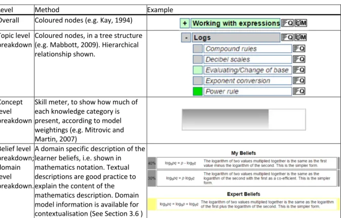Open the Q icon for Decibel scales

tap(299, 59)
